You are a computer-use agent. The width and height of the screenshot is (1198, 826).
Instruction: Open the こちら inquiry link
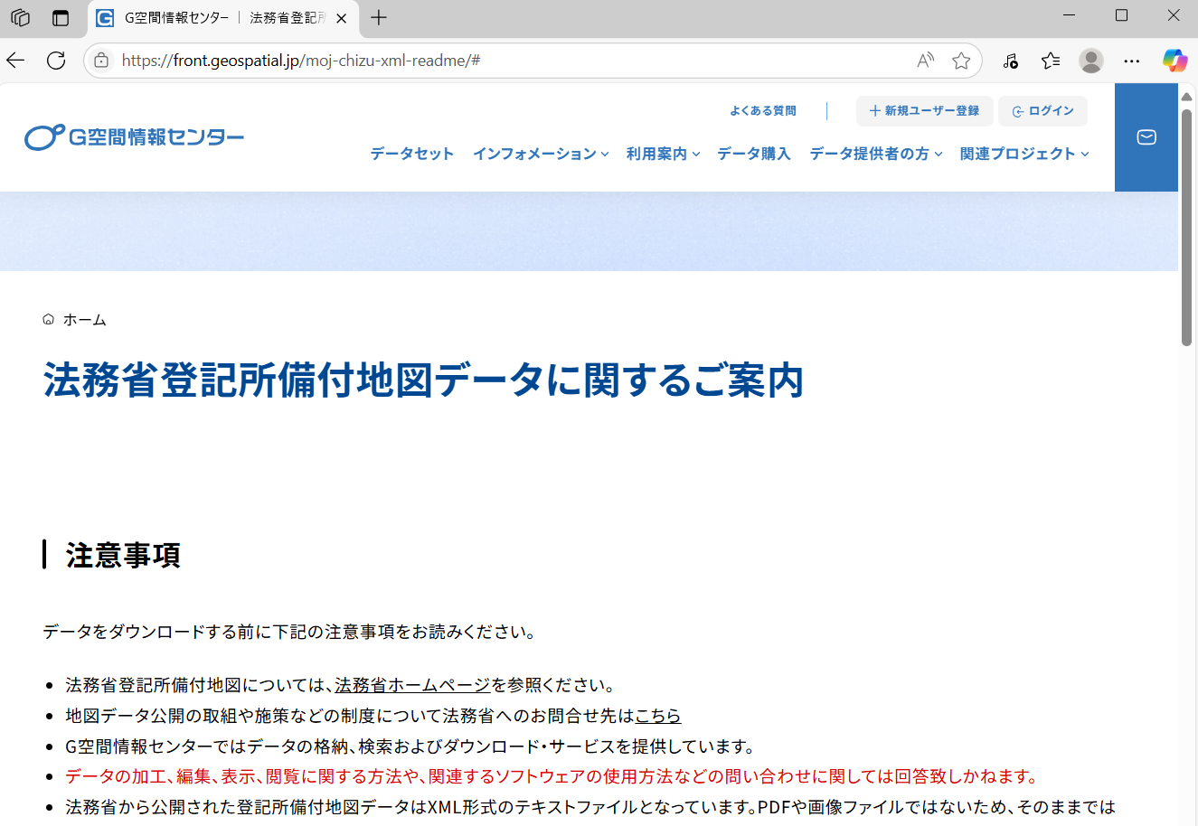(657, 716)
